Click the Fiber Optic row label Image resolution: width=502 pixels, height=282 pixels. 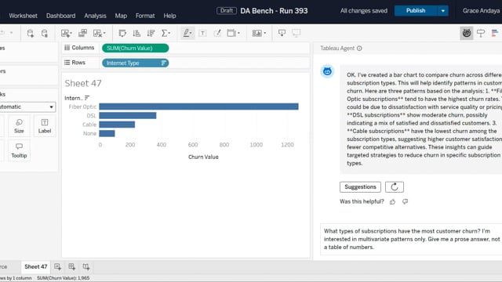coord(82,107)
